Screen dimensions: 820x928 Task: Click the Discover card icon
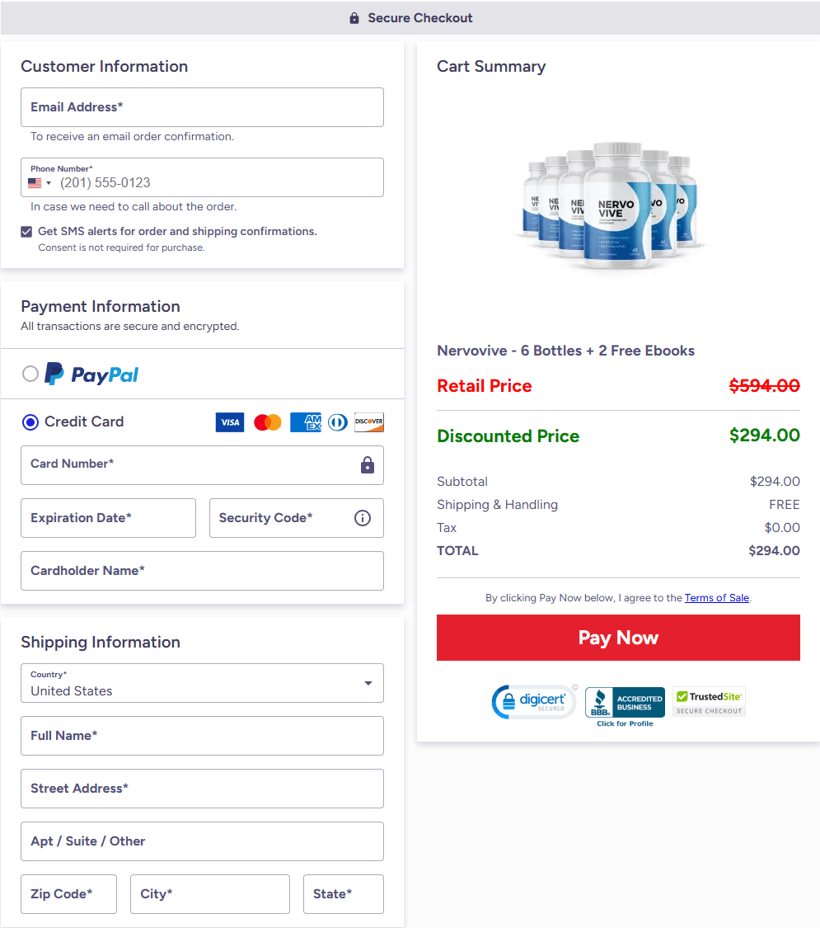(368, 422)
